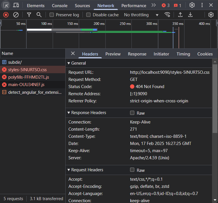The height and width of the screenshot is (203, 218).
Task: Click the inspect element selector icon
Action: (x=6, y=5)
